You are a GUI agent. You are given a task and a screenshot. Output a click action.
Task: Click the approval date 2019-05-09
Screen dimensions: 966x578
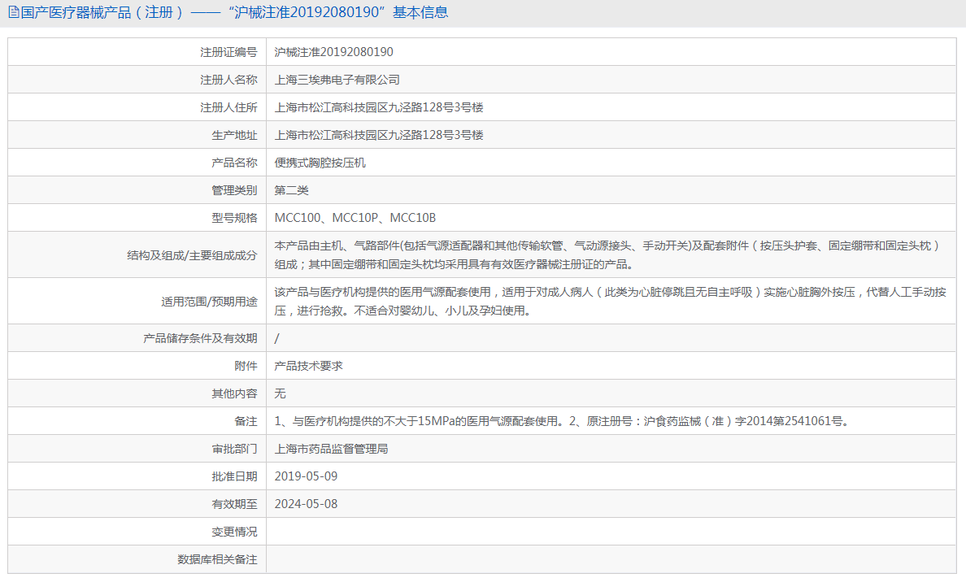pos(306,476)
